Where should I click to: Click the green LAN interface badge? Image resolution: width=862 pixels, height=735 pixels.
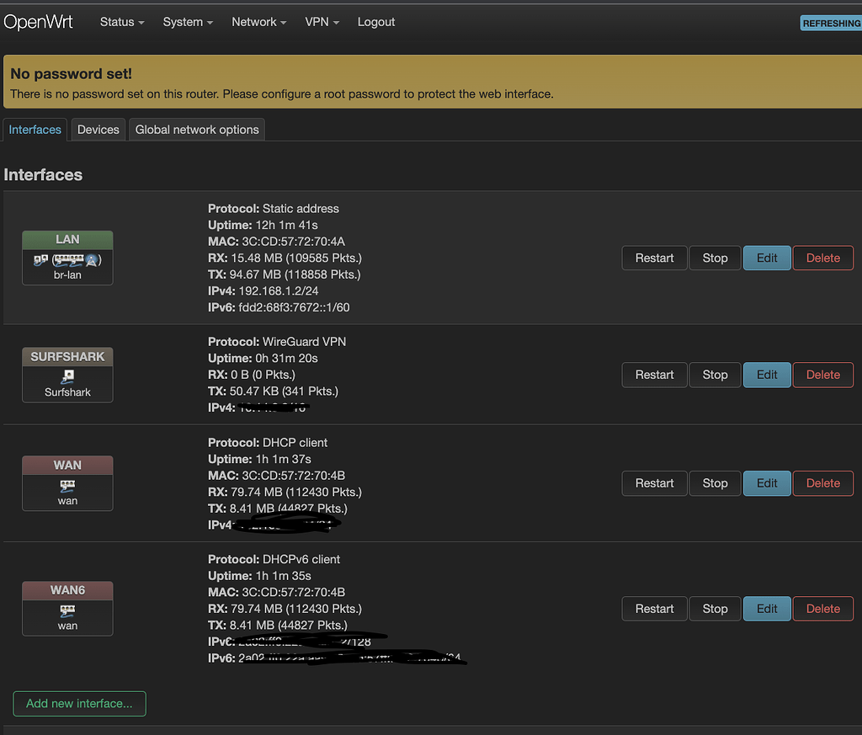click(x=67, y=239)
